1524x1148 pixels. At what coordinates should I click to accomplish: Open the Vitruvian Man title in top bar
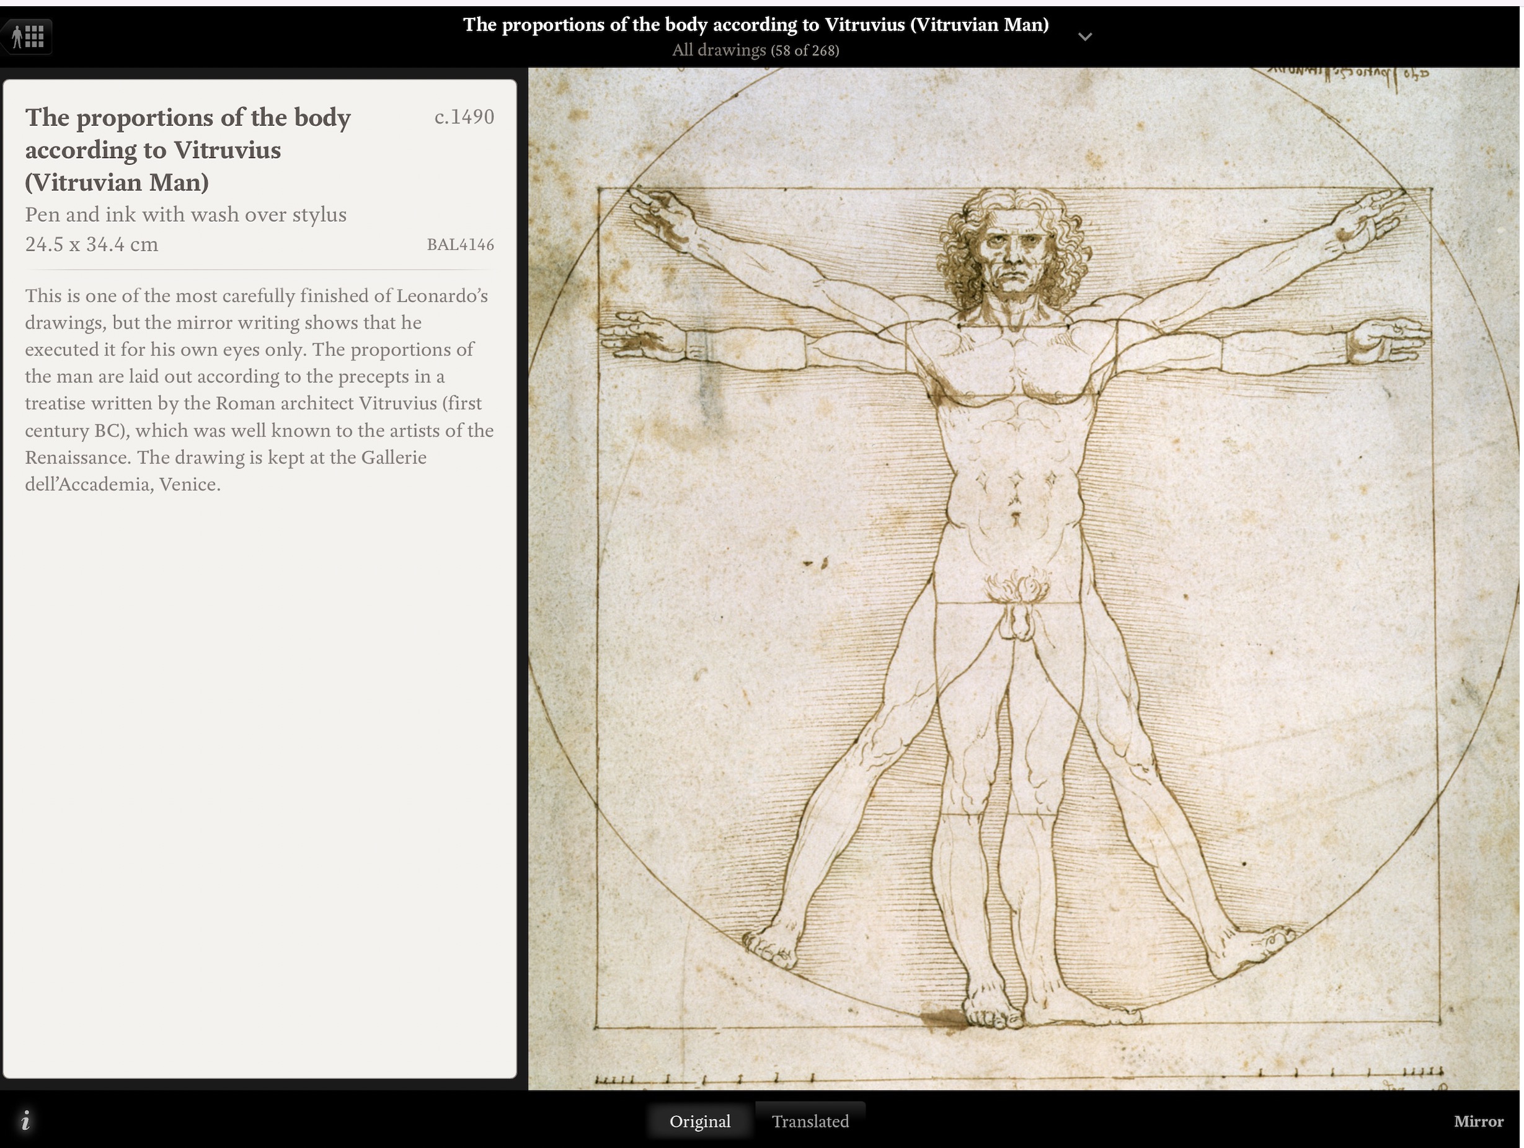click(x=756, y=25)
